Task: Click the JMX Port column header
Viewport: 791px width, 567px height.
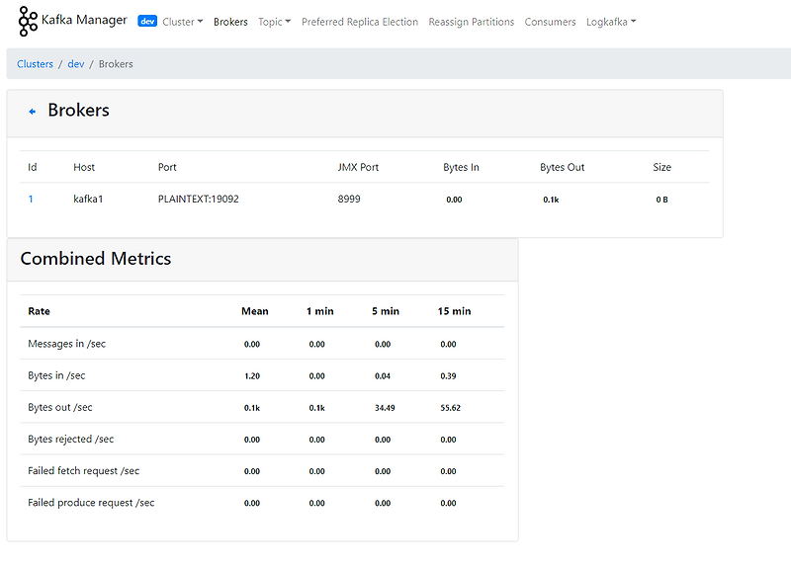Action: (358, 167)
